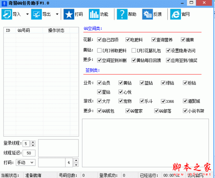This screenshot has width=215, height=178.
Task: Increase the 打码 count stepper up arrow
Action: point(76,160)
